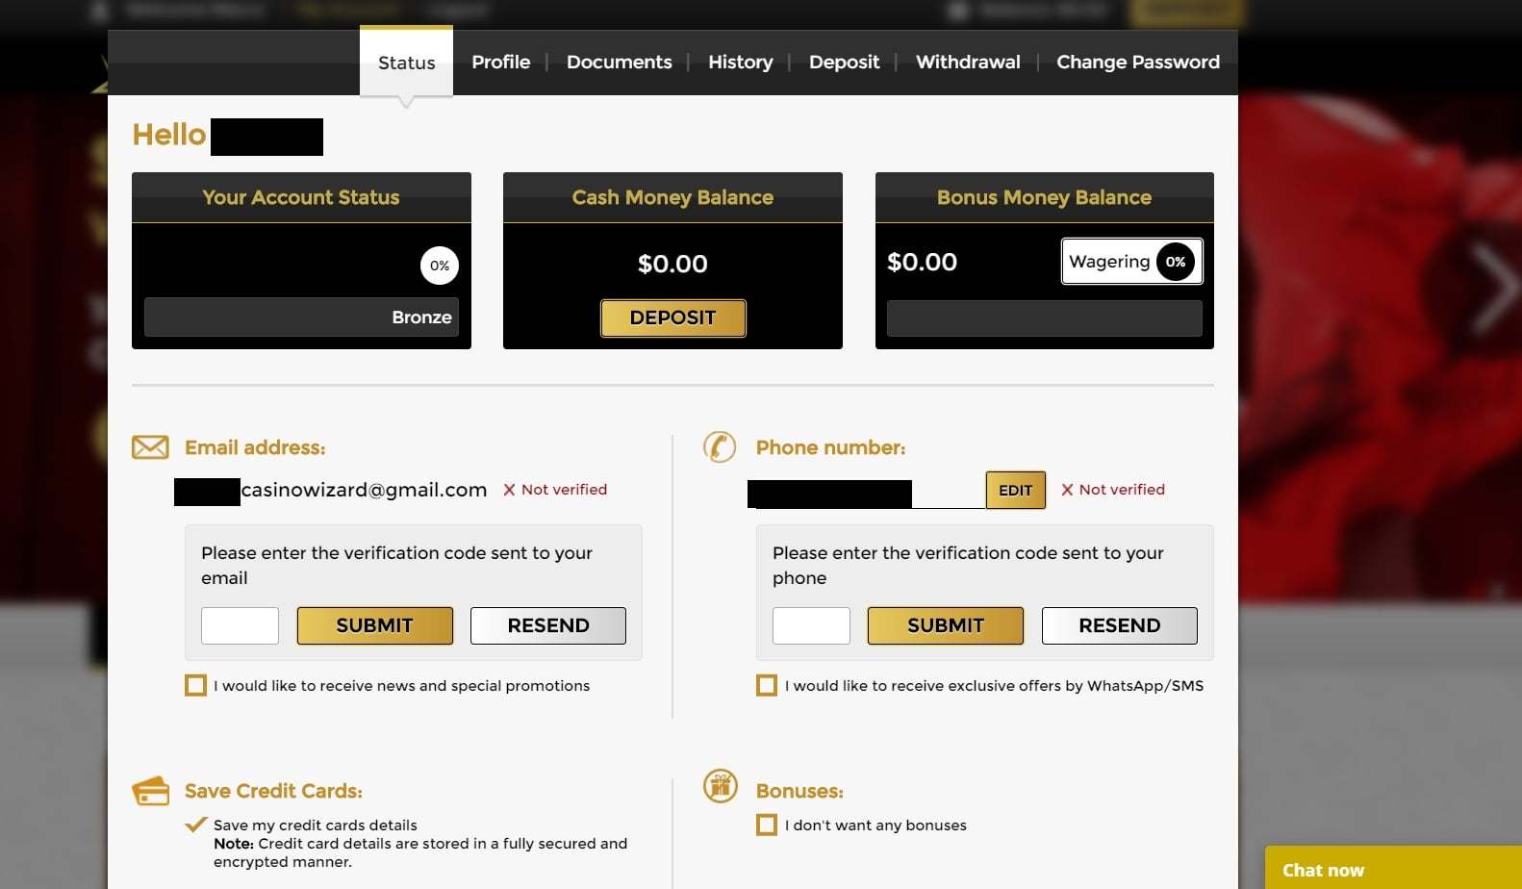1522x889 pixels.
Task: Click the bonuses gift icon
Action: point(721,786)
